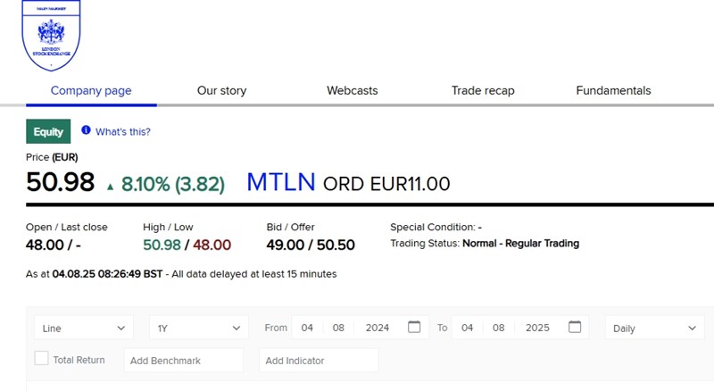Screen dimensions: 714x391
Task: Click the Add Indicator input field
Action: point(319,361)
